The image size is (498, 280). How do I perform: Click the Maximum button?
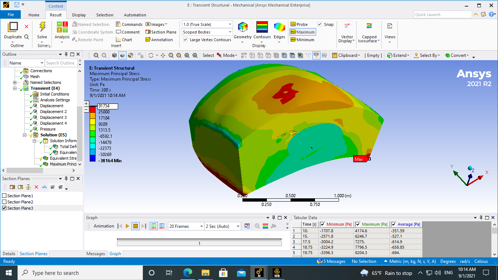point(302,32)
